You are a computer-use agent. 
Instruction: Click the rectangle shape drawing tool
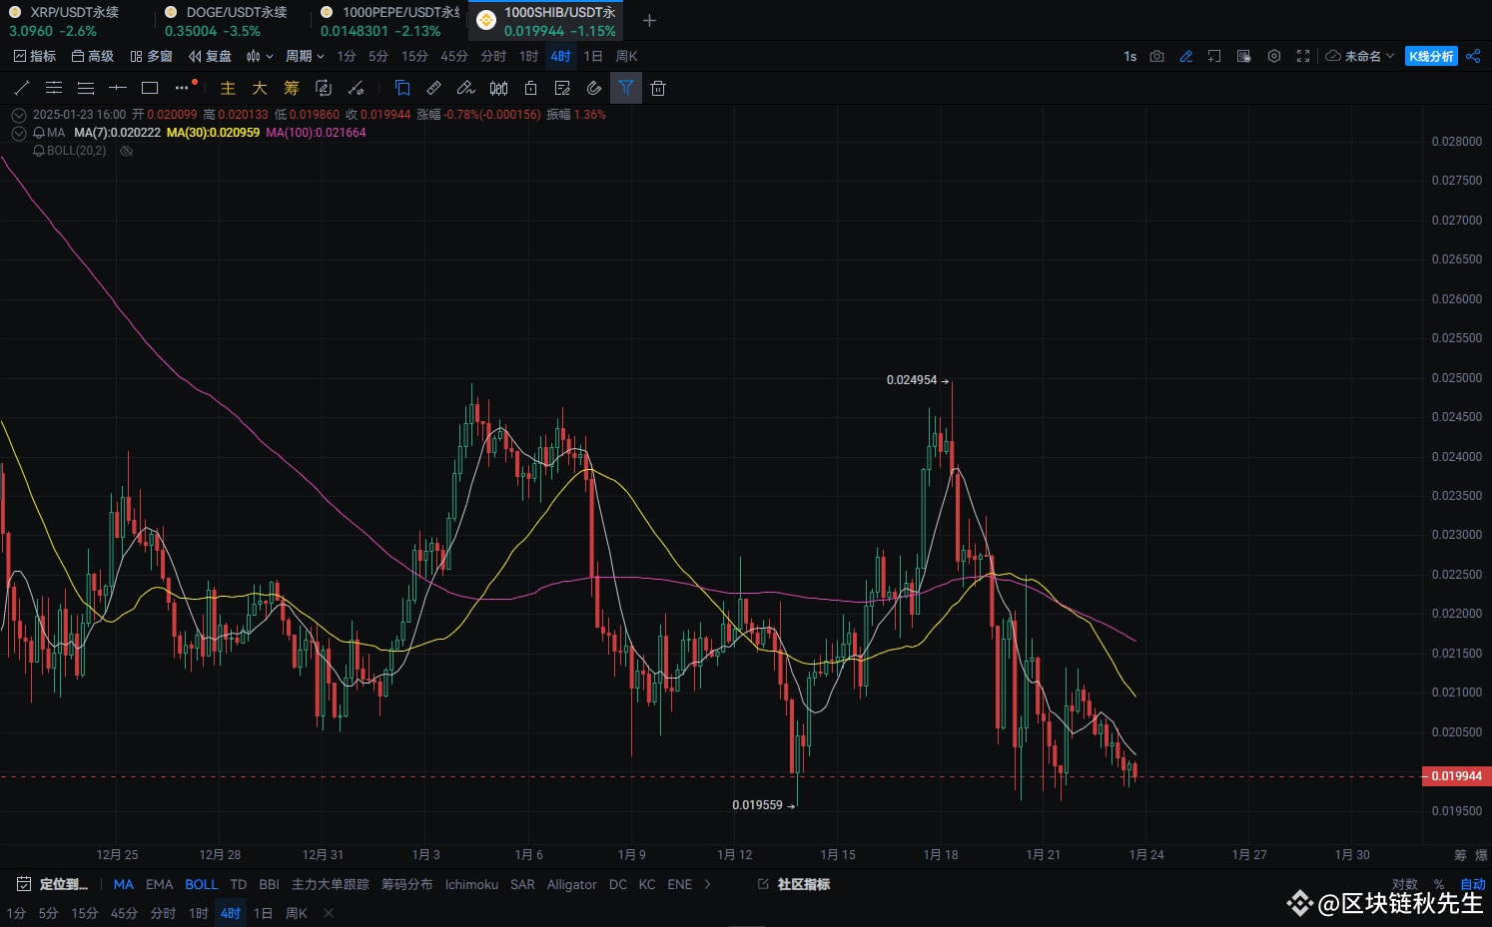150,88
